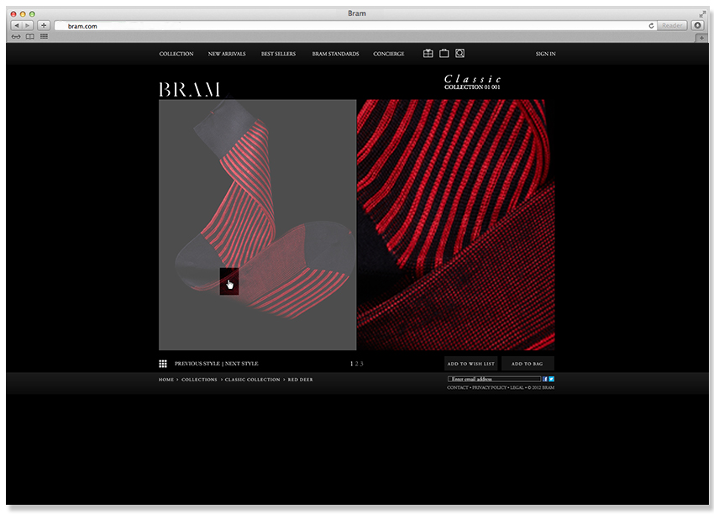Sign in using the Sign In link
The height and width of the screenshot is (514, 714).
click(545, 54)
